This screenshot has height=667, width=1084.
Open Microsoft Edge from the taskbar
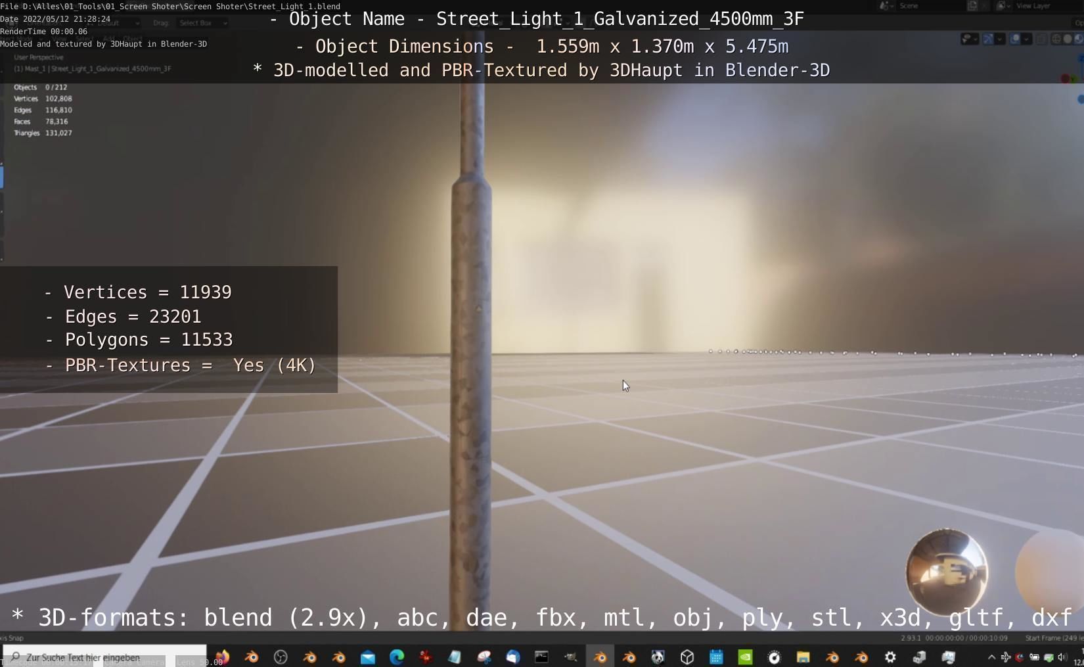point(397,656)
